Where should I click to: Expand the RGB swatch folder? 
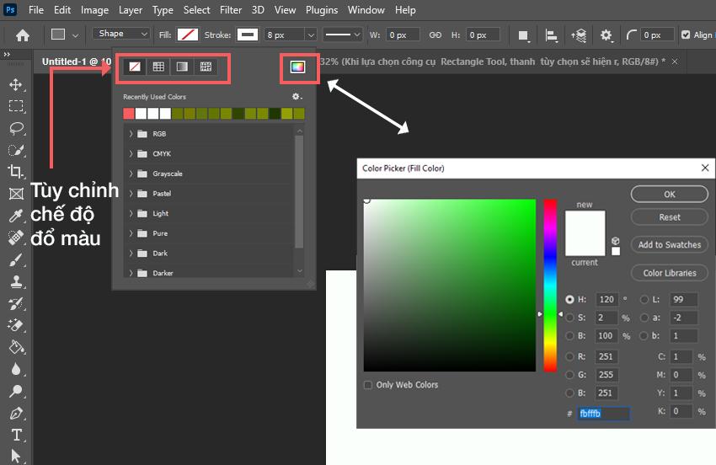click(x=131, y=134)
